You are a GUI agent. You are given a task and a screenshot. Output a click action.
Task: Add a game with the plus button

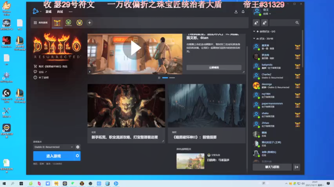tap(89, 23)
